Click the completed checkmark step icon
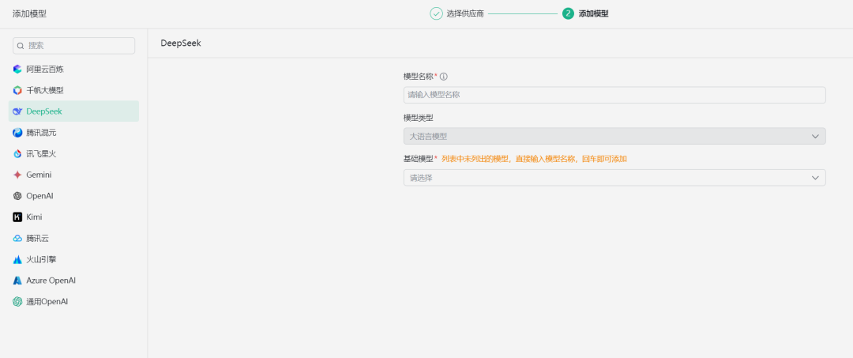853x358 pixels. pos(436,13)
